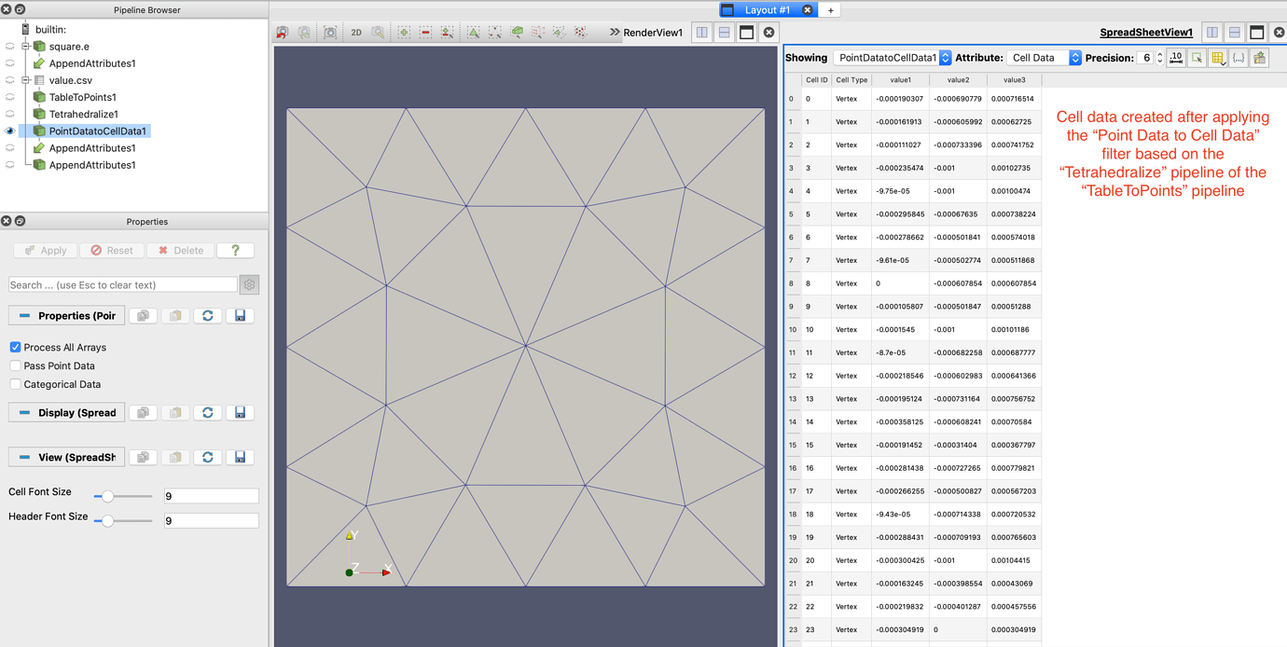Click the Precision value field

point(1145,58)
